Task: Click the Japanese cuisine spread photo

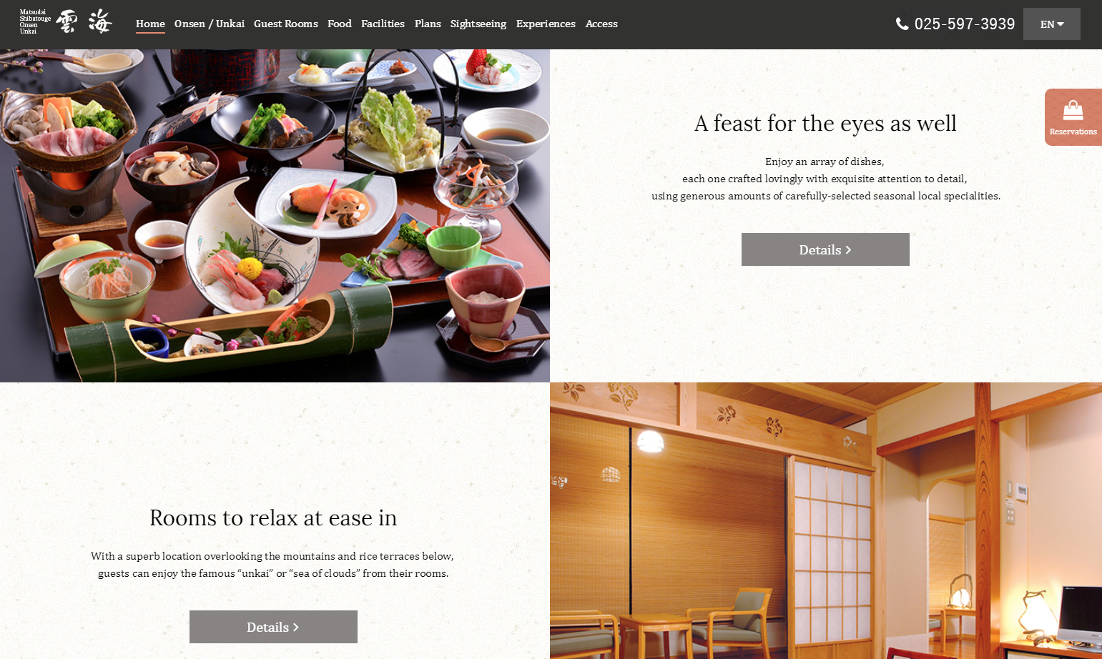Action: pyautogui.click(x=275, y=215)
